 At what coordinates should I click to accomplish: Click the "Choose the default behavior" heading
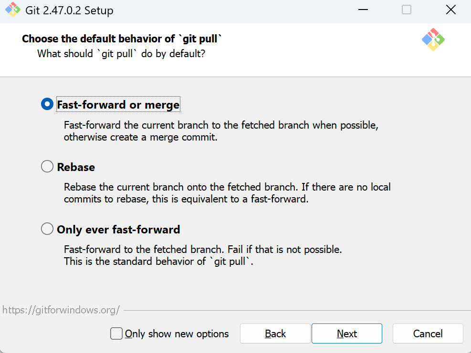click(x=122, y=39)
